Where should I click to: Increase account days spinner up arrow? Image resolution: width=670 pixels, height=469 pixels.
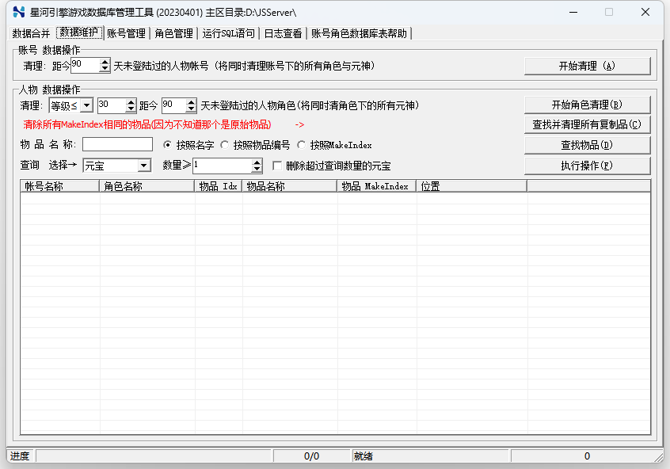[x=105, y=62]
